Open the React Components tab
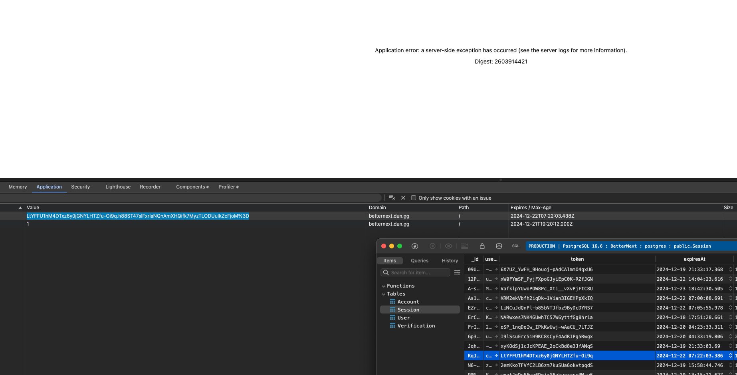737x375 pixels. click(192, 187)
